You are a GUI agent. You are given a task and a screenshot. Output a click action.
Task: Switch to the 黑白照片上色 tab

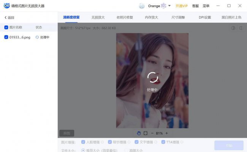coord(231,18)
